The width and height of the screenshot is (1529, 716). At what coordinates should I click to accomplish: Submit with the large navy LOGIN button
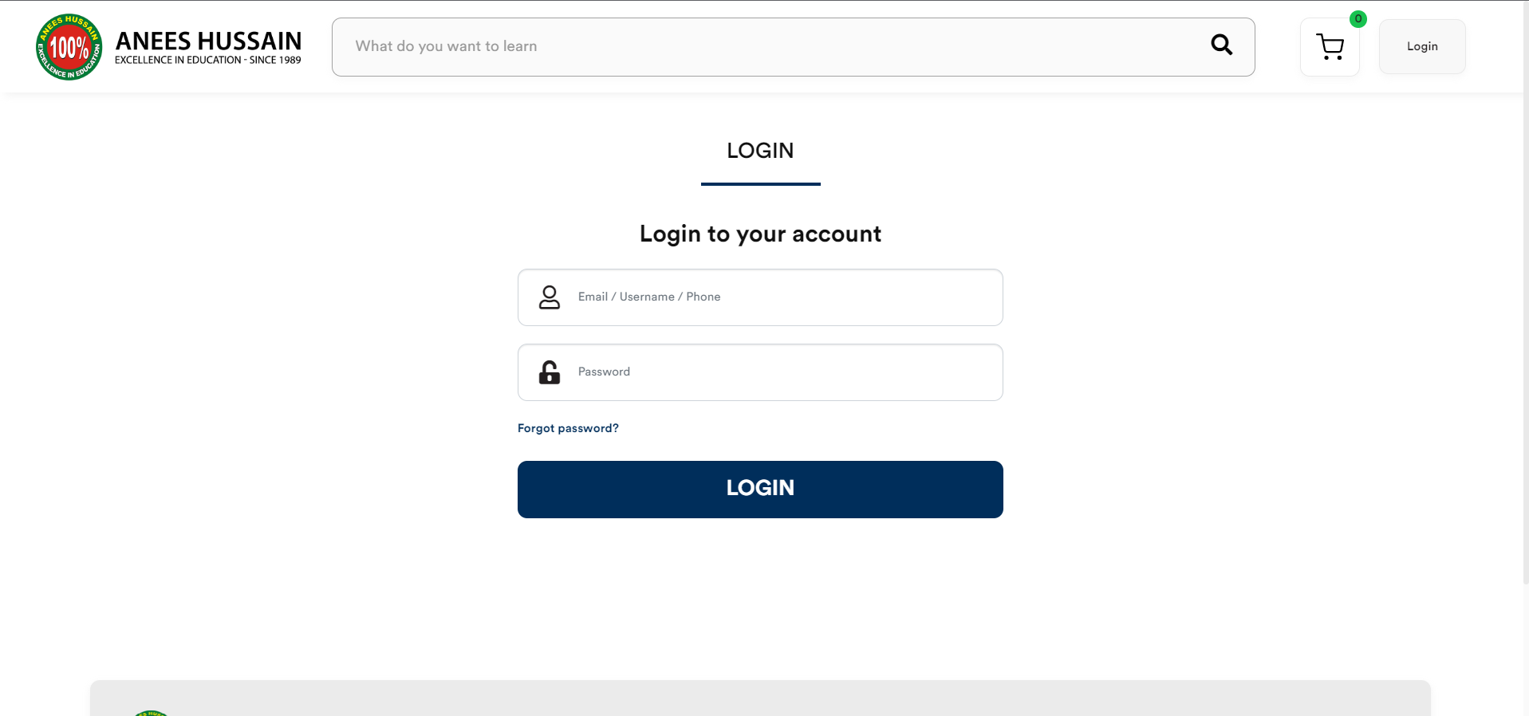[x=760, y=489]
